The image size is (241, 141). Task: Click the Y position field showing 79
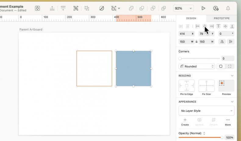tap(207, 34)
